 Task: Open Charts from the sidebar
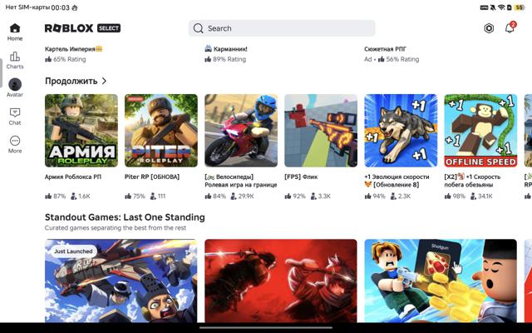[x=15, y=61]
